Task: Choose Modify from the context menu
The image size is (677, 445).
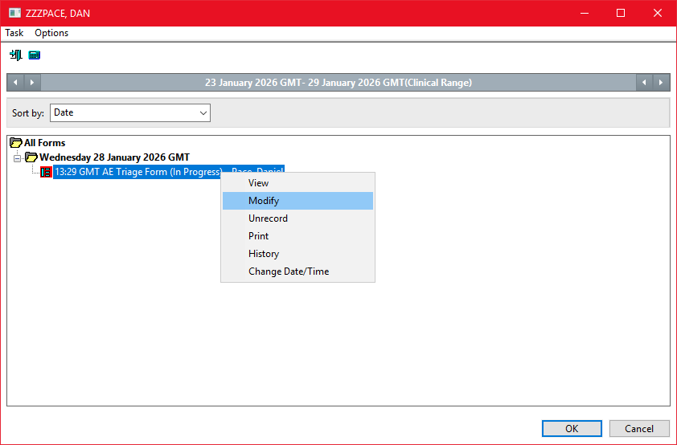Action: coord(264,201)
